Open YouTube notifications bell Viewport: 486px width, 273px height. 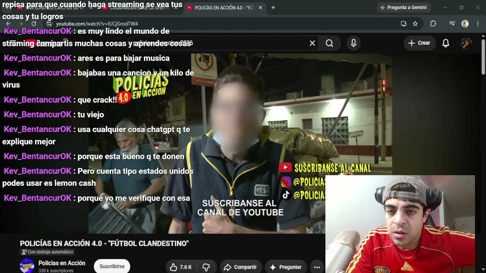tap(446, 43)
